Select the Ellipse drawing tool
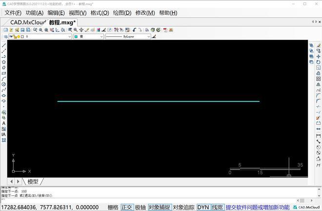 pyautogui.click(x=4, y=96)
